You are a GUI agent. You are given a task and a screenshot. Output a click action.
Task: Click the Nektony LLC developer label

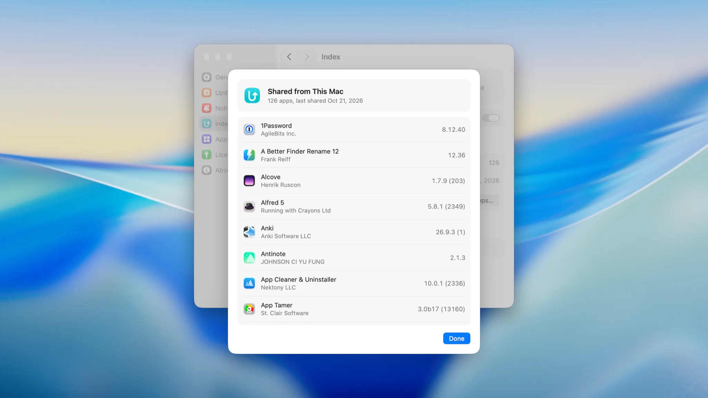click(x=278, y=287)
